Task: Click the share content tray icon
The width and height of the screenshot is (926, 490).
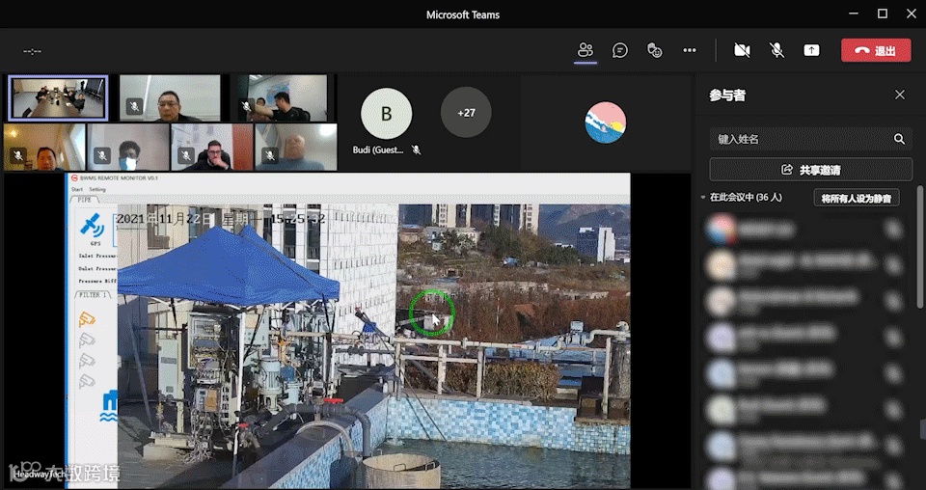Action: point(811,50)
